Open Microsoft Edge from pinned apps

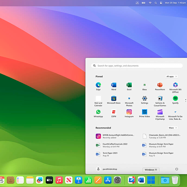click(98, 85)
